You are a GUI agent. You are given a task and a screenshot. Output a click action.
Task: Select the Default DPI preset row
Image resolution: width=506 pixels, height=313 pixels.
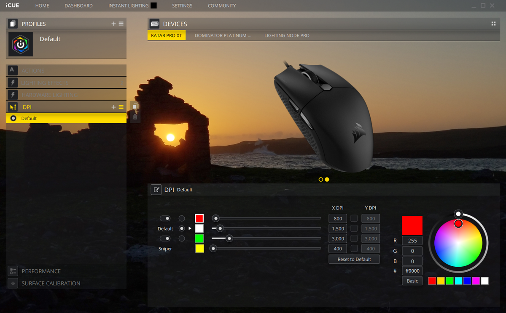coord(66,118)
